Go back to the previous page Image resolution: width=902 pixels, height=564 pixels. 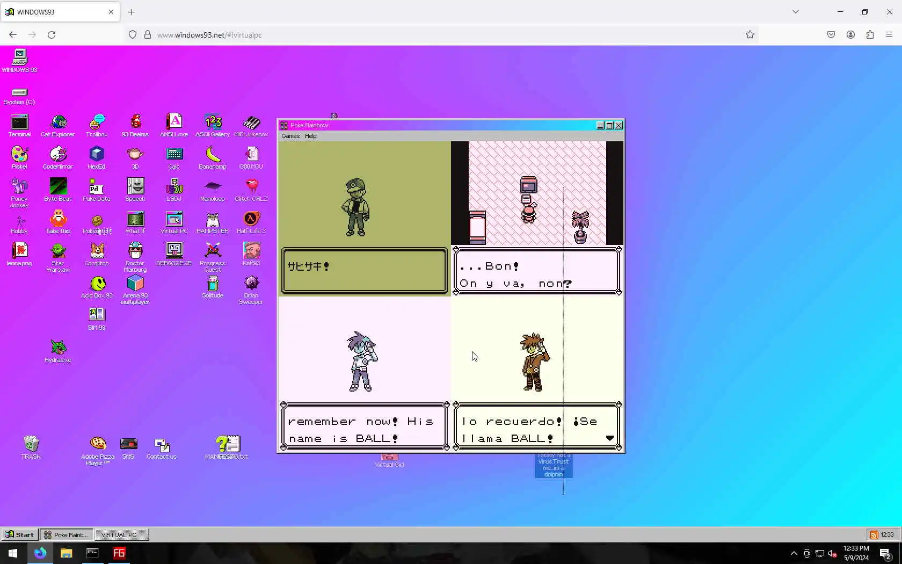tap(13, 34)
